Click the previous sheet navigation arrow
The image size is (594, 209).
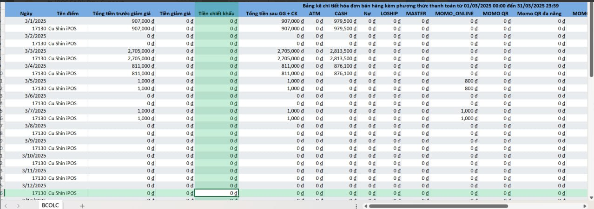tap(6, 205)
